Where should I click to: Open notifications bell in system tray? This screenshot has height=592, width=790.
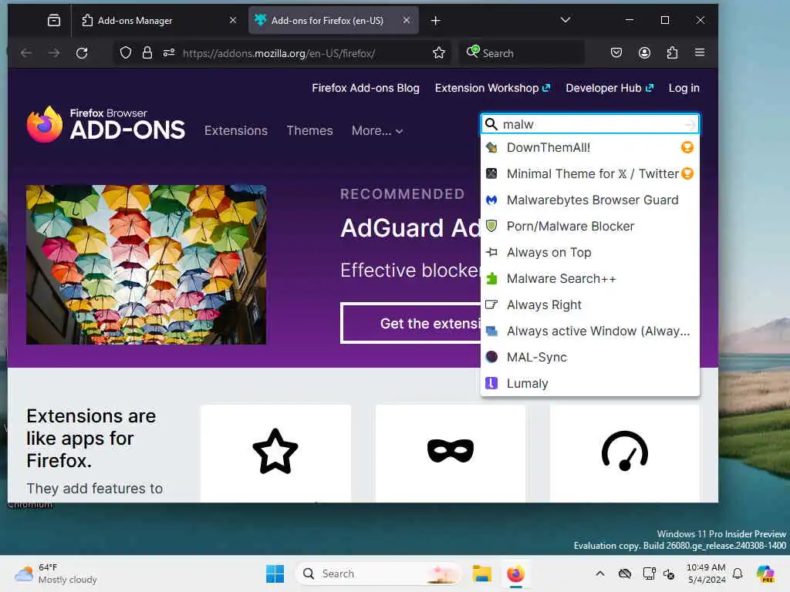(738, 573)
